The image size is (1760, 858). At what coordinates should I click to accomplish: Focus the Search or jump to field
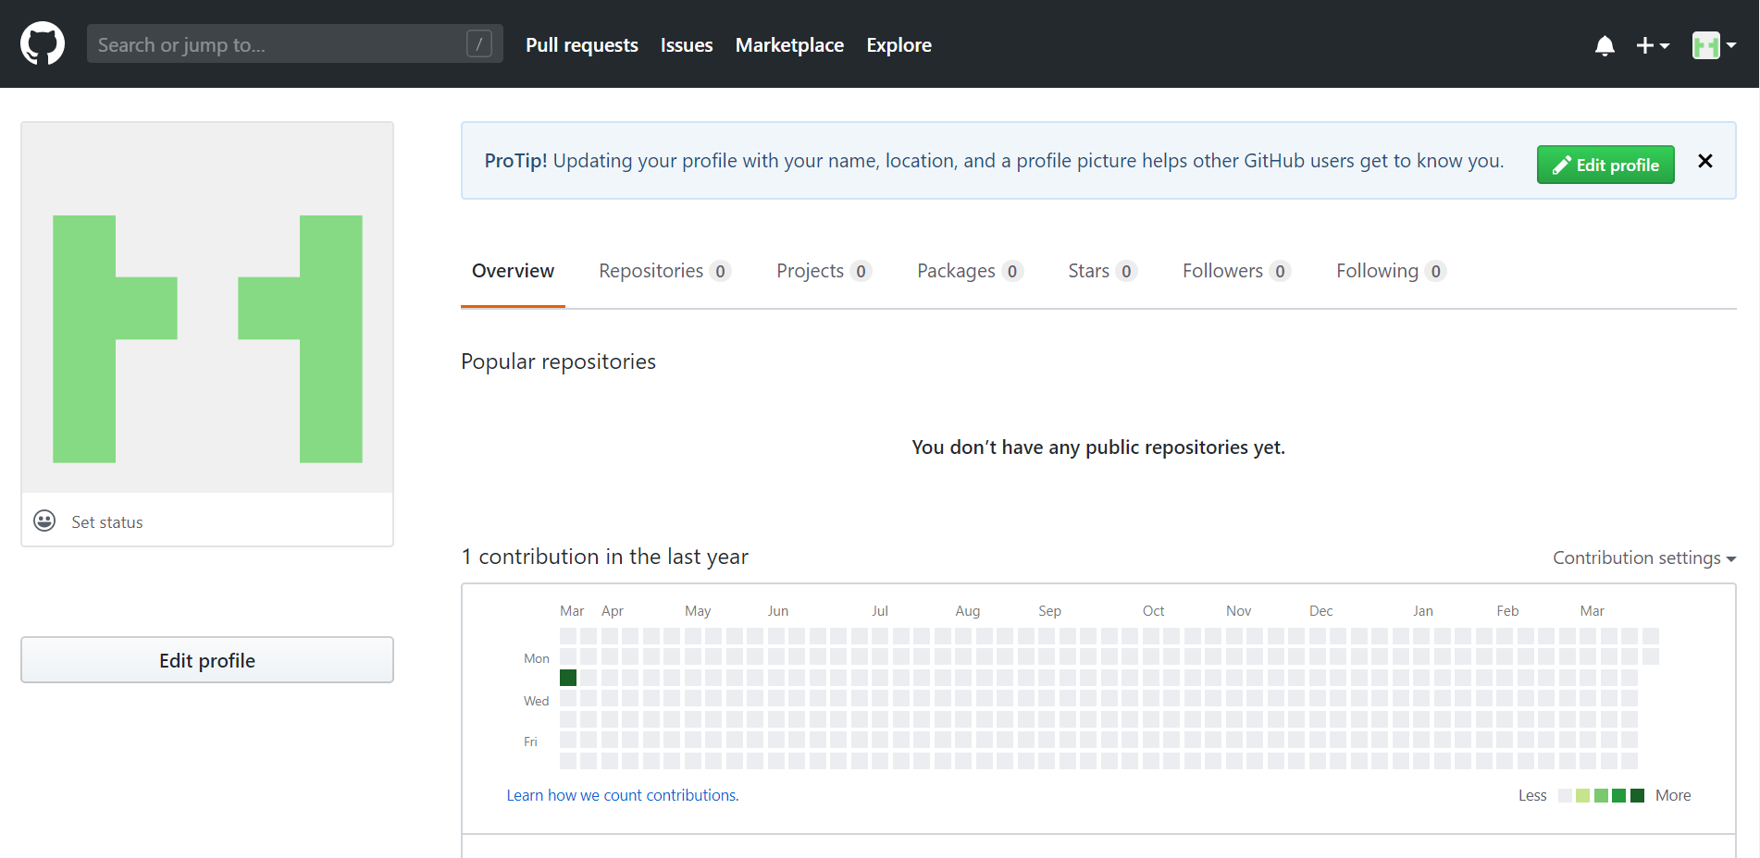[294, 43]
